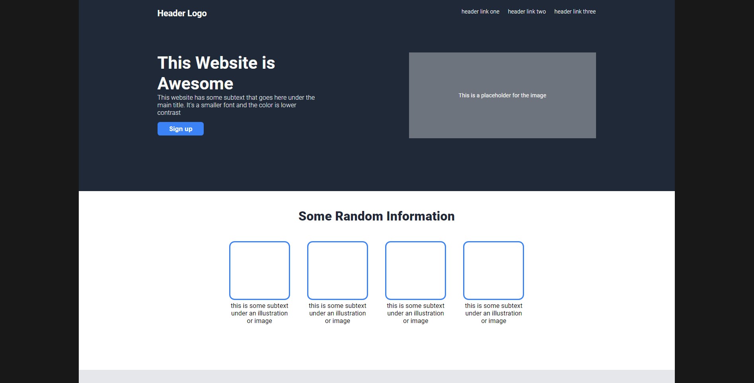Select the subtext under the third card
This screenshot has width=754, height=383.
tap(415, 313)
